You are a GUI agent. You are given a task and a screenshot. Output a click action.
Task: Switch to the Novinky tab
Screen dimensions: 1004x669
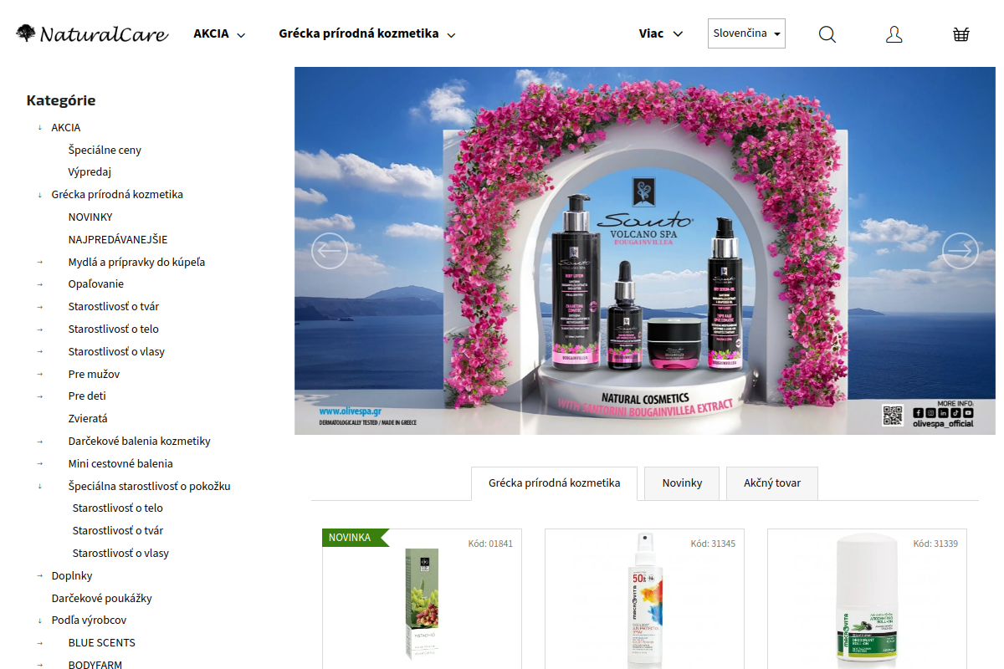click(x=682, y=483)
